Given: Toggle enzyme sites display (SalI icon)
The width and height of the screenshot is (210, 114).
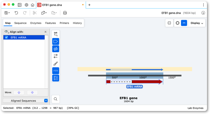Looking at the screenshot, I should click(55, 34).
